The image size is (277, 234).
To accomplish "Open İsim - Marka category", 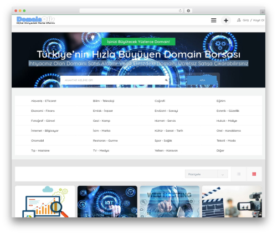I will pos(101,131).
